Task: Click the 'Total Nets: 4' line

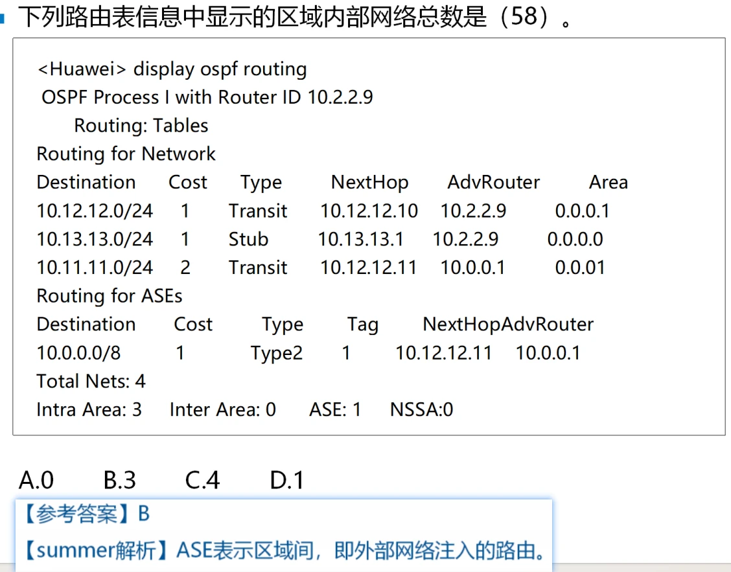Action: coord(91,382)
